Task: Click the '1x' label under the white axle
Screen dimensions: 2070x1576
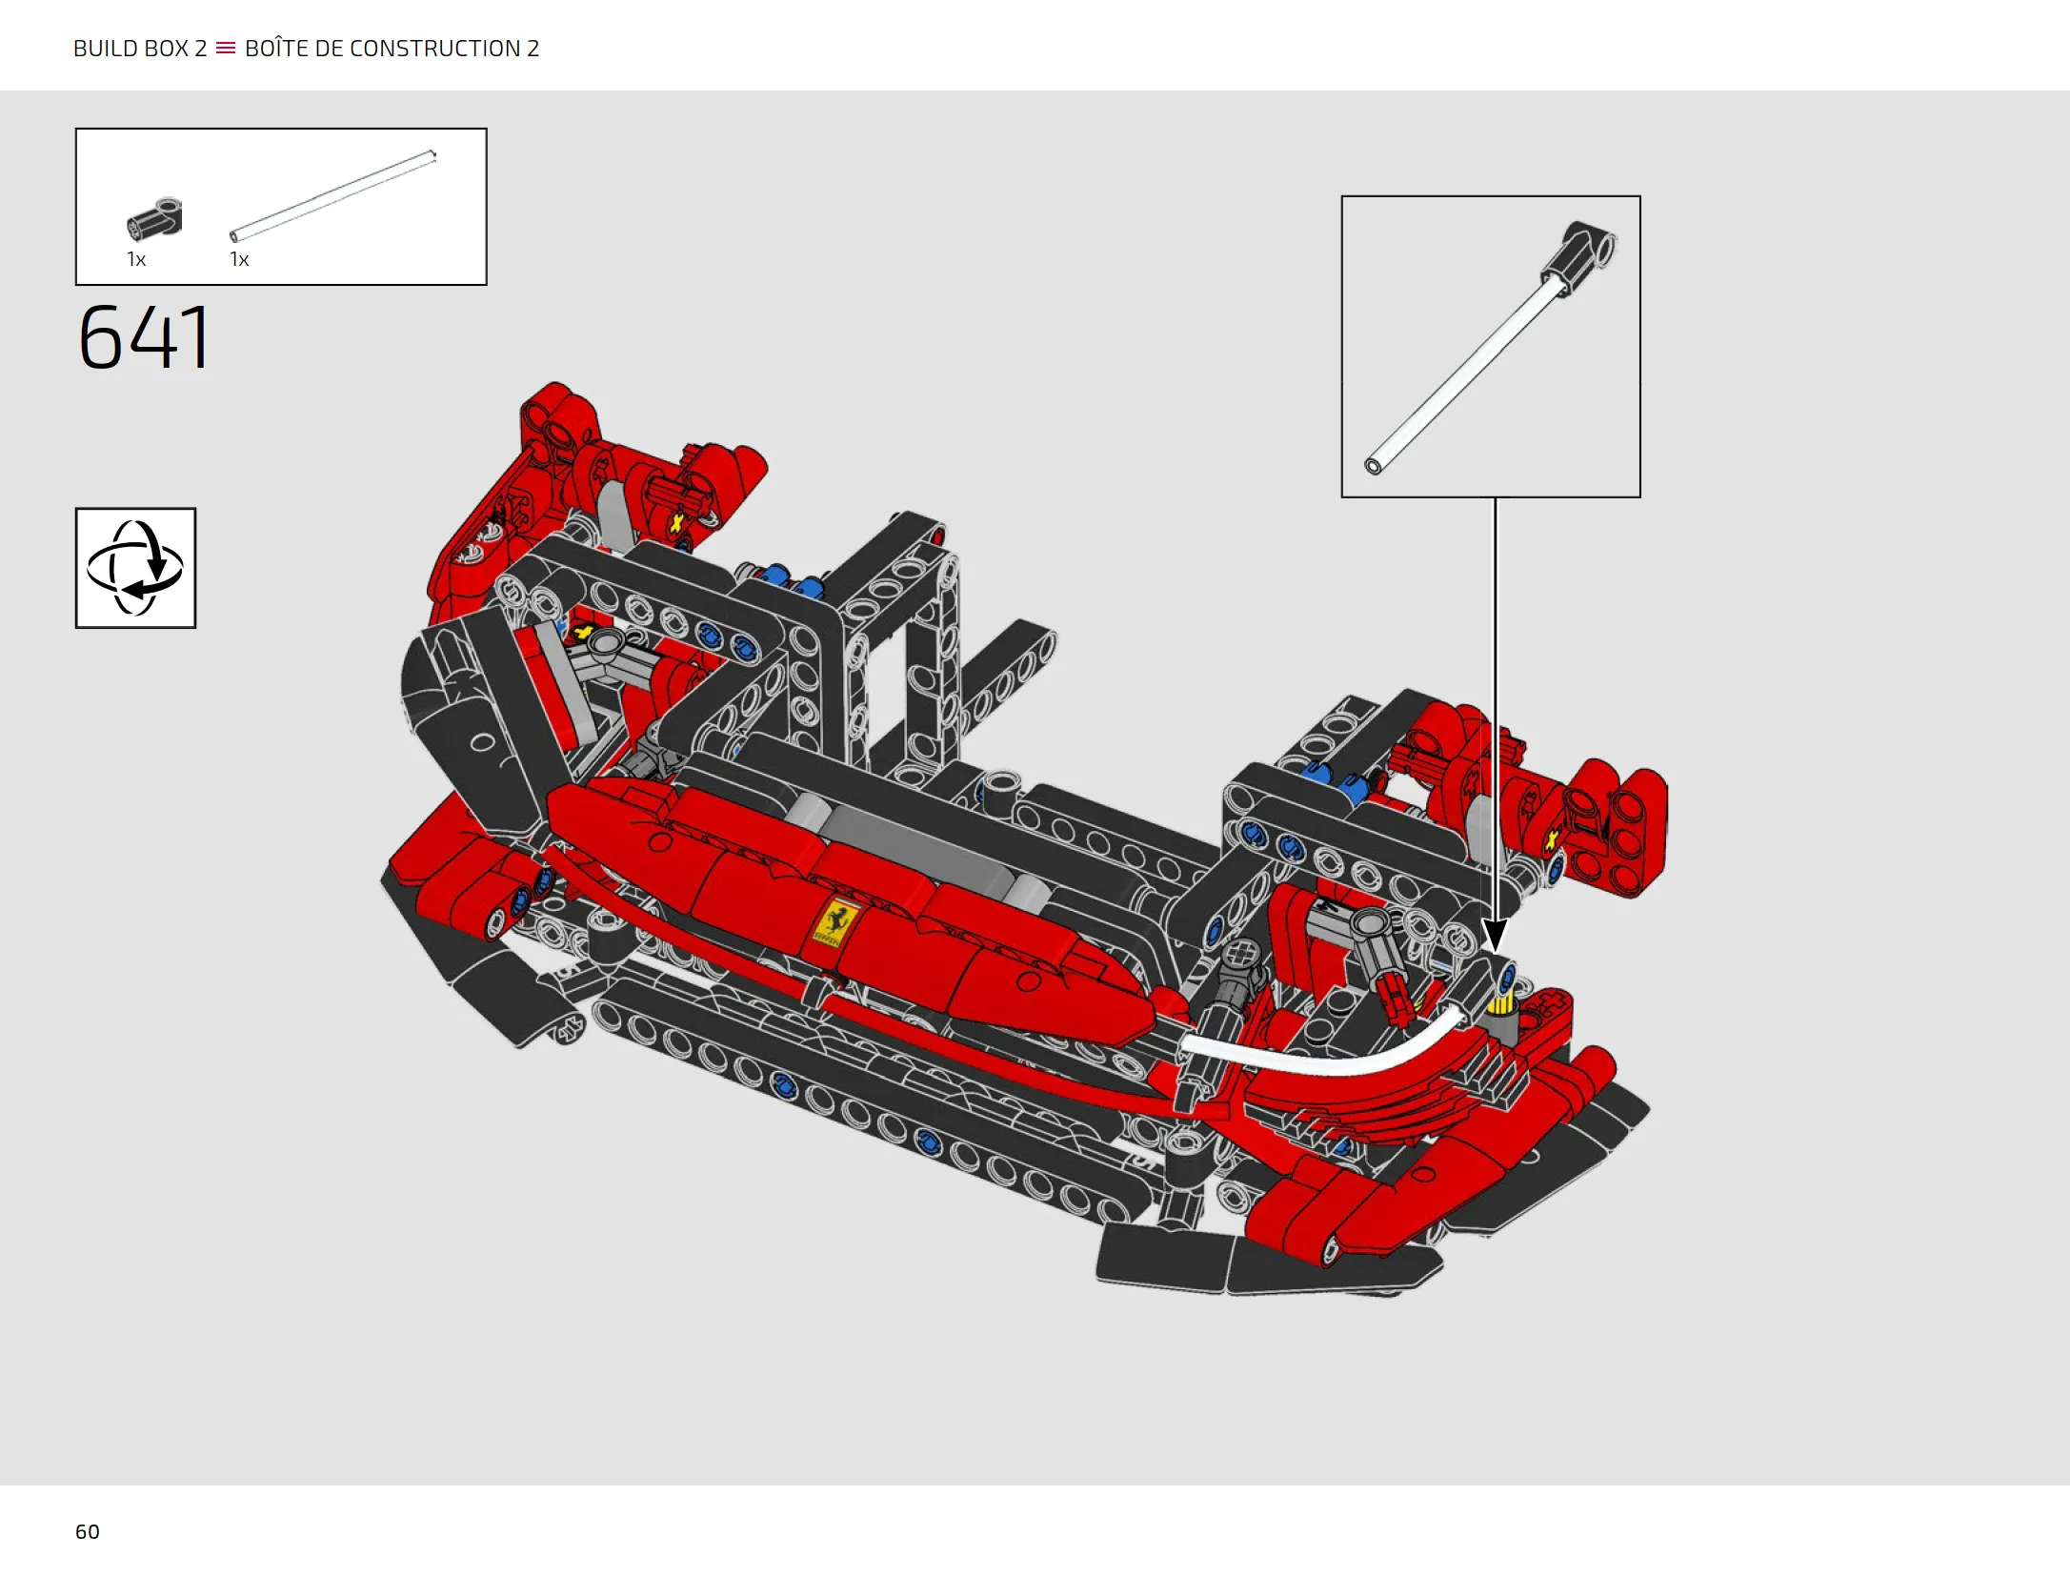Action: pos(239,259)
